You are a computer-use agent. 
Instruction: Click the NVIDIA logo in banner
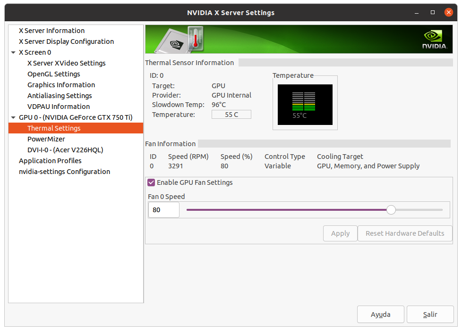point(435,40)
